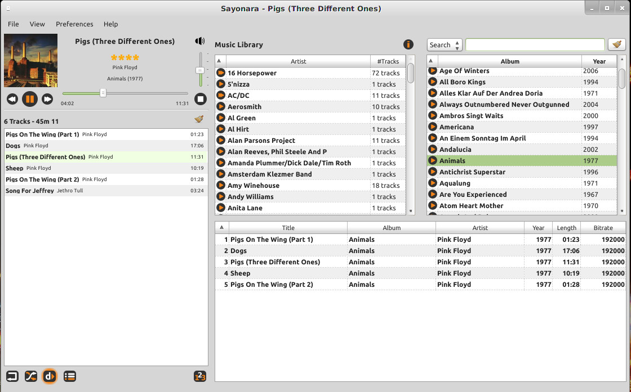
Task: Play the Atom Heart Mother album icon
Action: (x=433, y=205)
